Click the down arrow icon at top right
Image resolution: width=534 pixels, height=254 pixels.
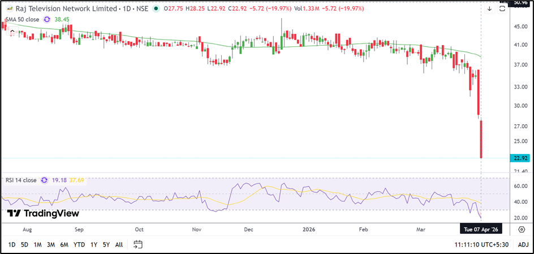click(489, 9)
